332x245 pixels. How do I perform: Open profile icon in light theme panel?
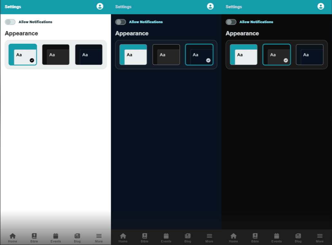(100, 6)
